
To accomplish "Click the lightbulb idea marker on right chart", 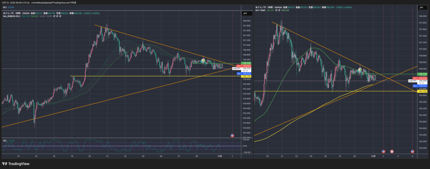I will pyautogui.click(x=359, y=68).
